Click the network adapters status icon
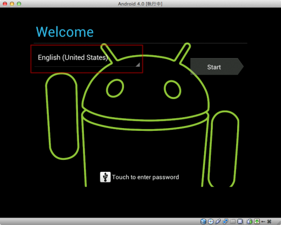Screen dimensions: 281x225 coord(226,222)
